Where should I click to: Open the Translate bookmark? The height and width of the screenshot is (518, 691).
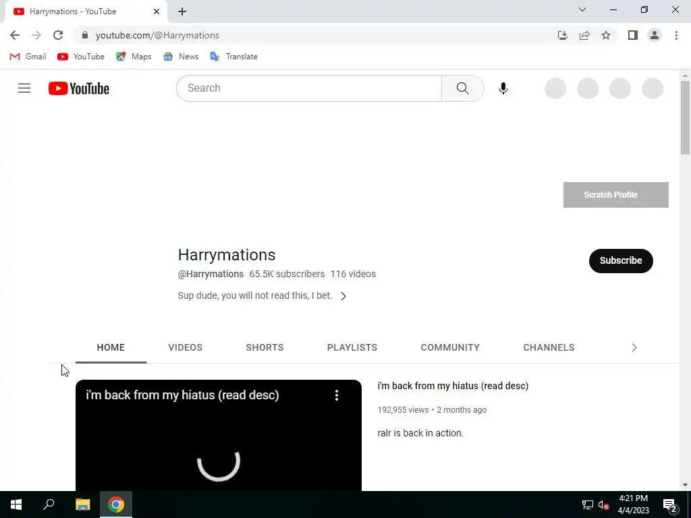click(234, 57)
